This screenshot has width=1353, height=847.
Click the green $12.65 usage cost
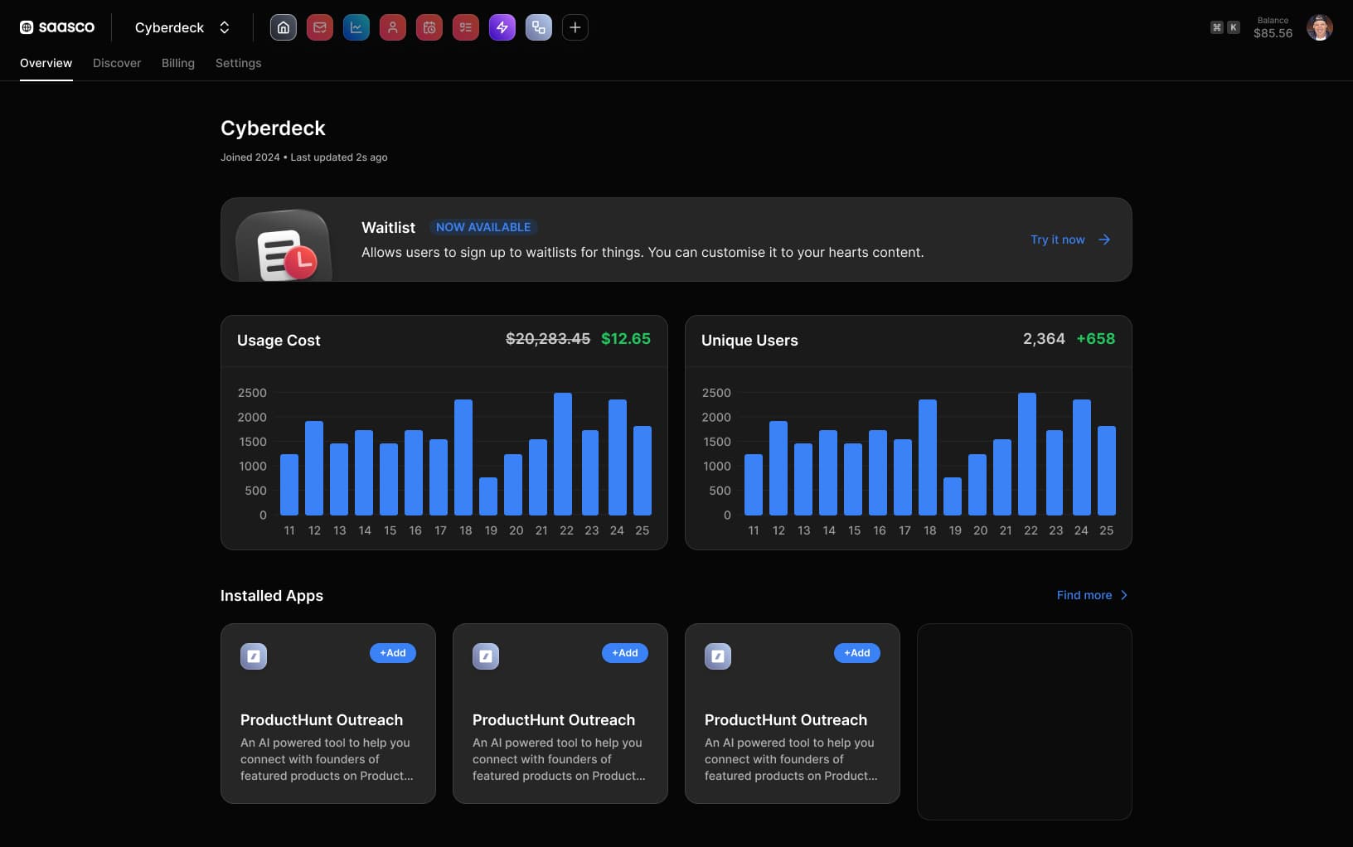pos(626,339)
